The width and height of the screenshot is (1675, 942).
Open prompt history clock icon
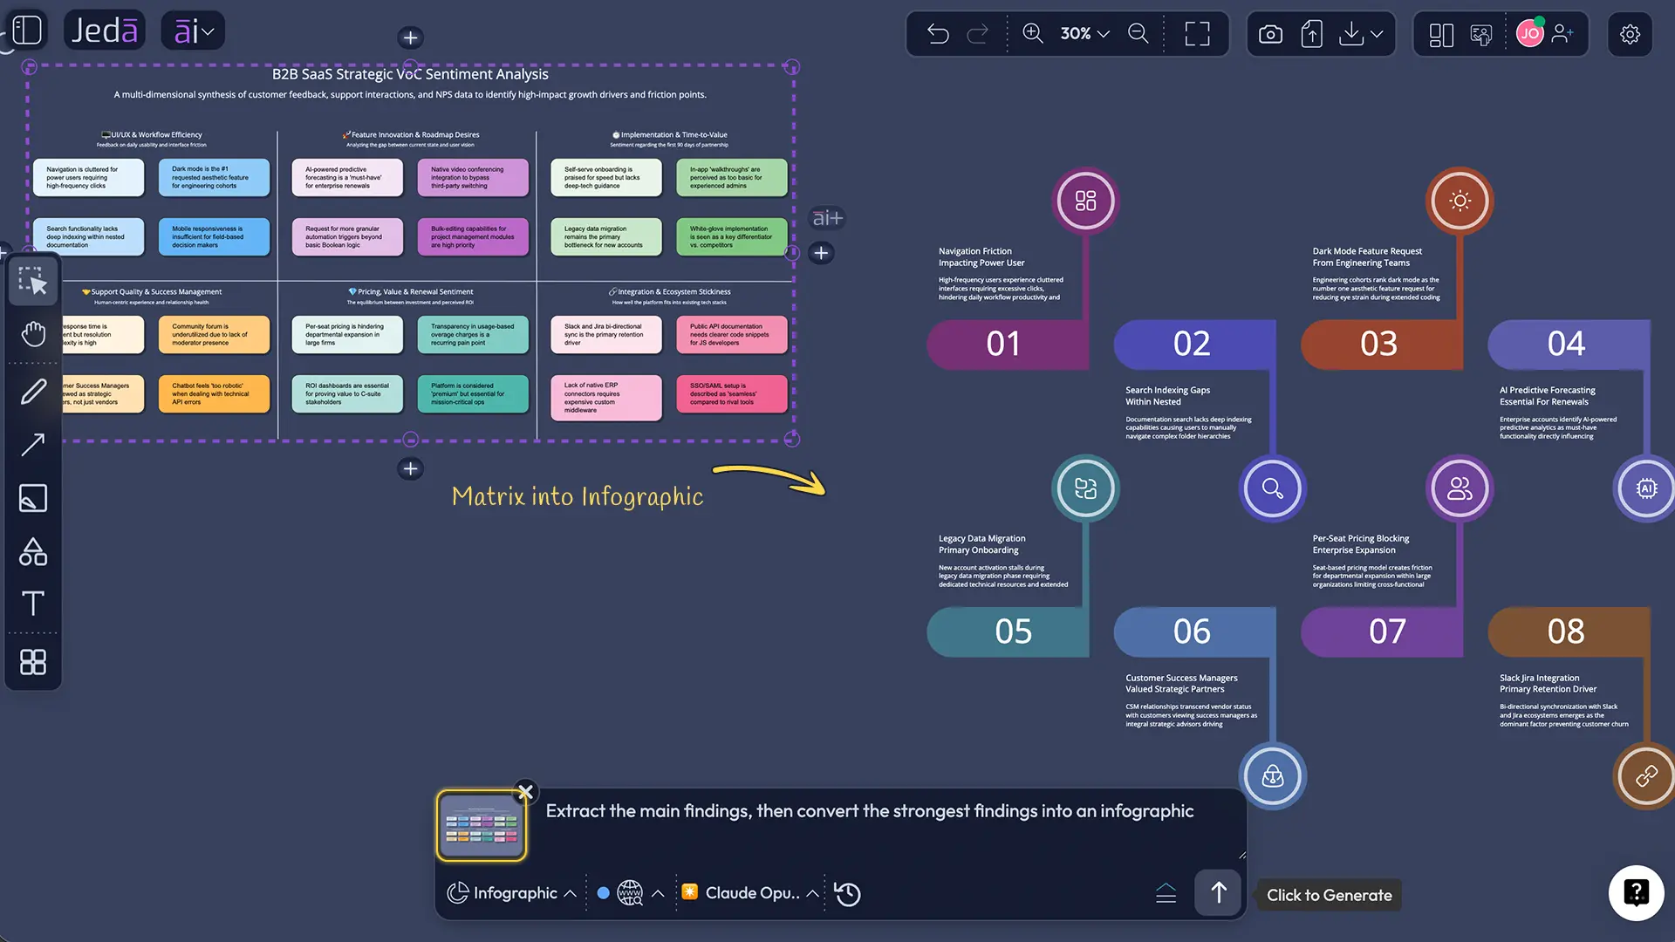coord(847,894)
